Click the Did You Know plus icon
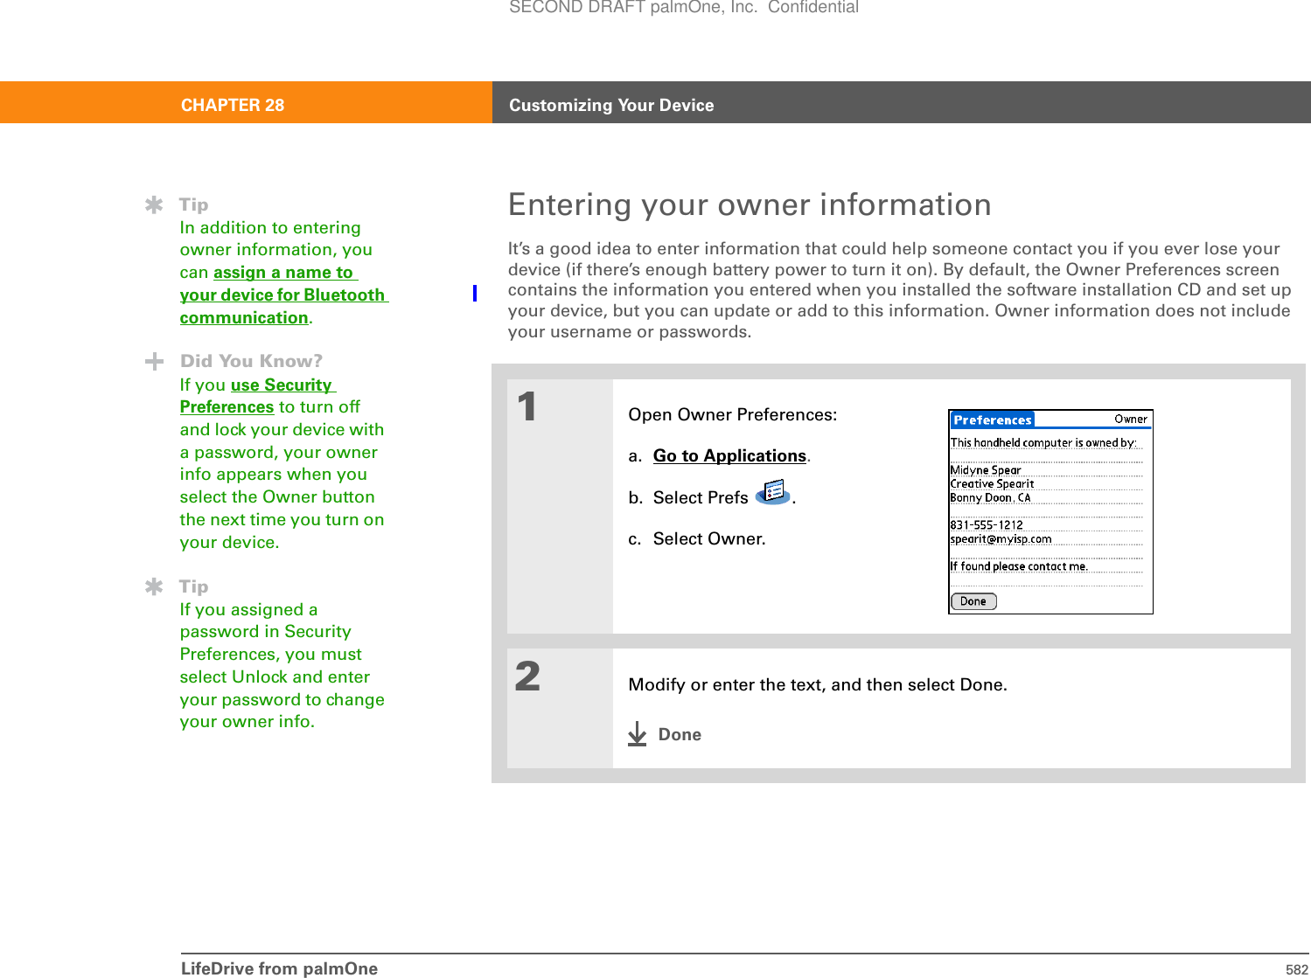Viewport: 1311px width, 978px height. coord(154,361)
